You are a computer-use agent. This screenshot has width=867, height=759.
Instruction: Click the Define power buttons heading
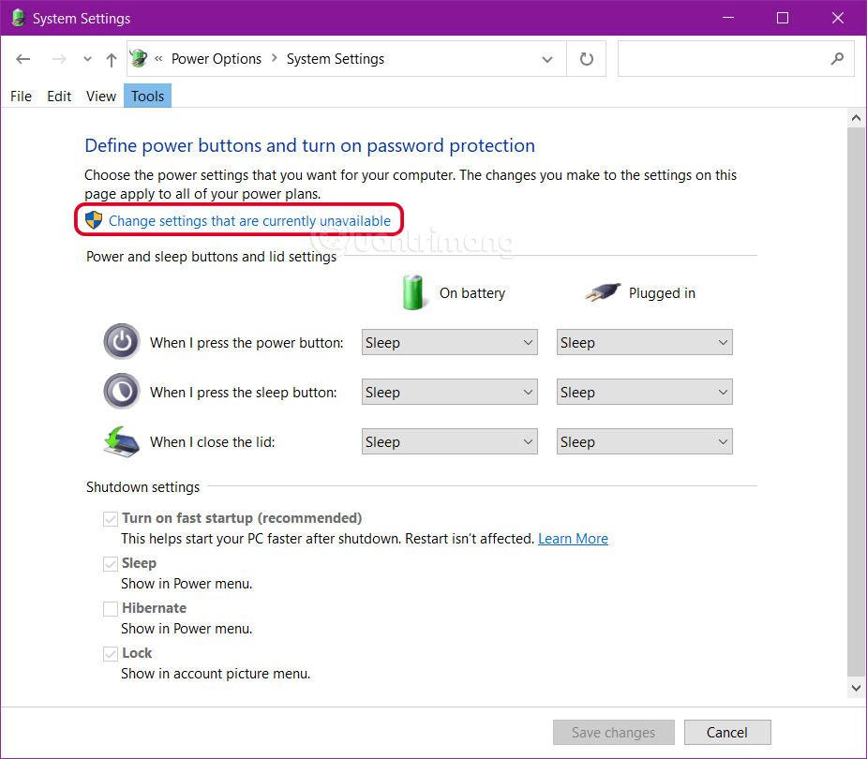point(309,145)
